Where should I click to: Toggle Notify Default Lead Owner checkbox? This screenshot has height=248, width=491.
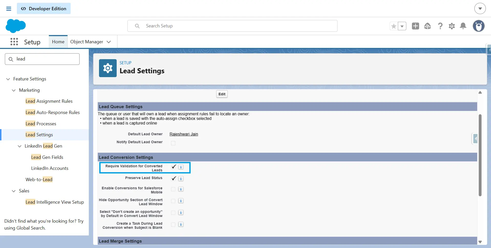[173, 143]
